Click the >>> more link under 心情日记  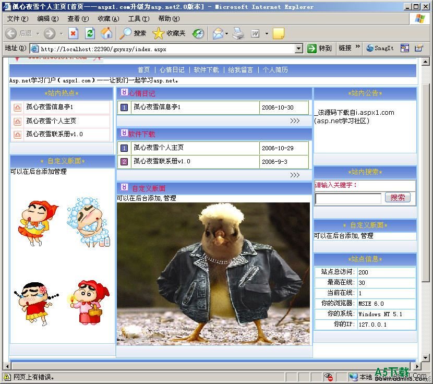295,121
